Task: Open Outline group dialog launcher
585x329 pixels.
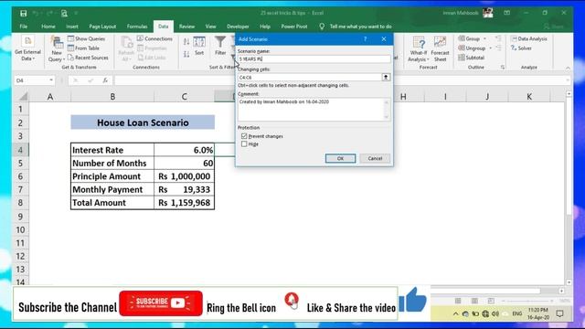Action: point(503,68)
